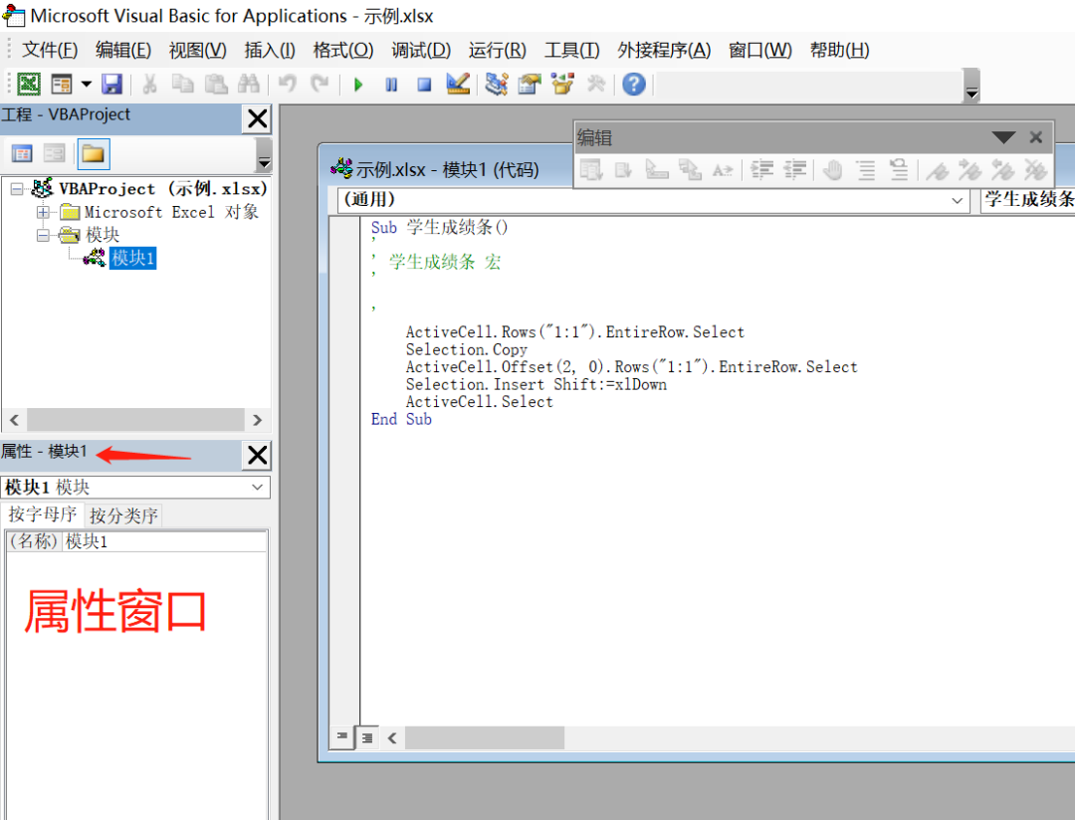Open Object Browser toolbar icon

point(562,85)
